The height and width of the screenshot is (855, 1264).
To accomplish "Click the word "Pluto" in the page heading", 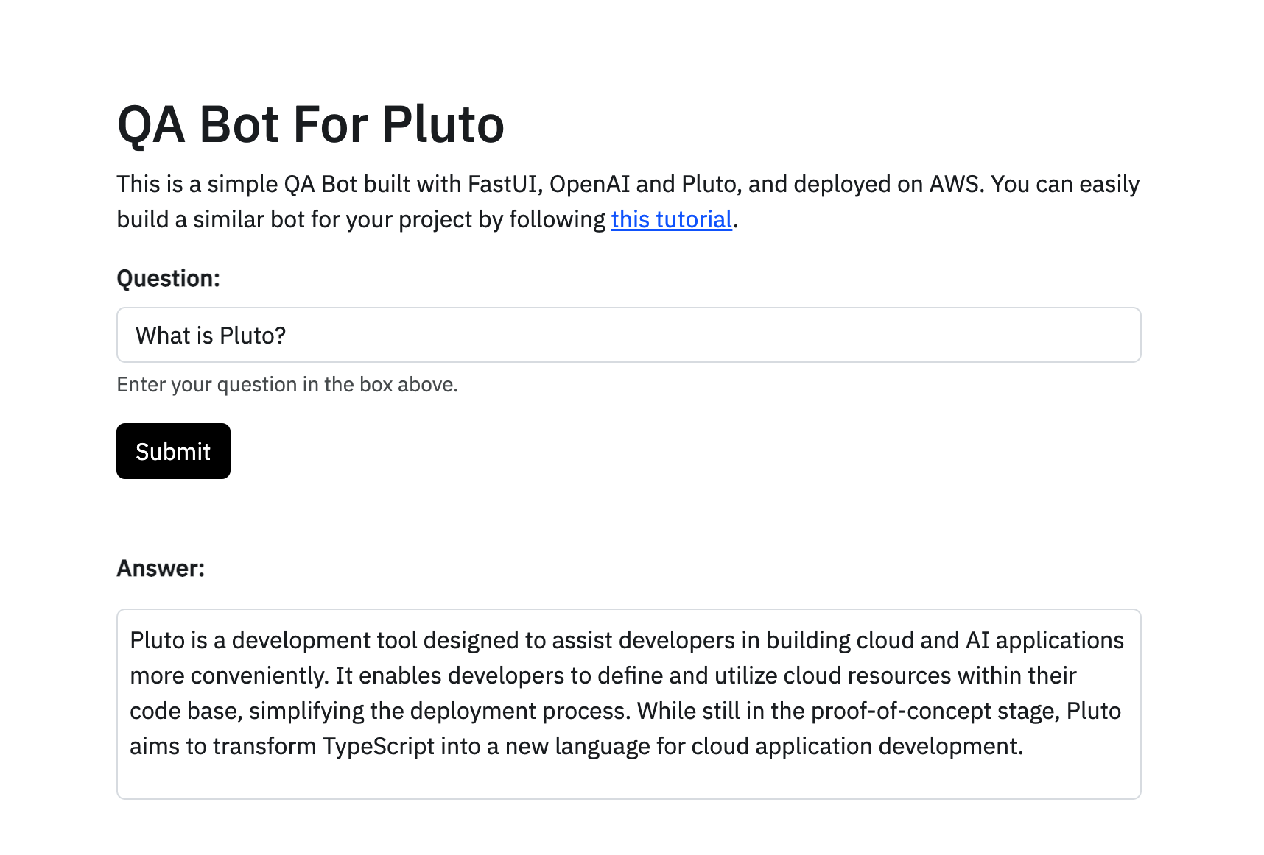I will point(443,124).
